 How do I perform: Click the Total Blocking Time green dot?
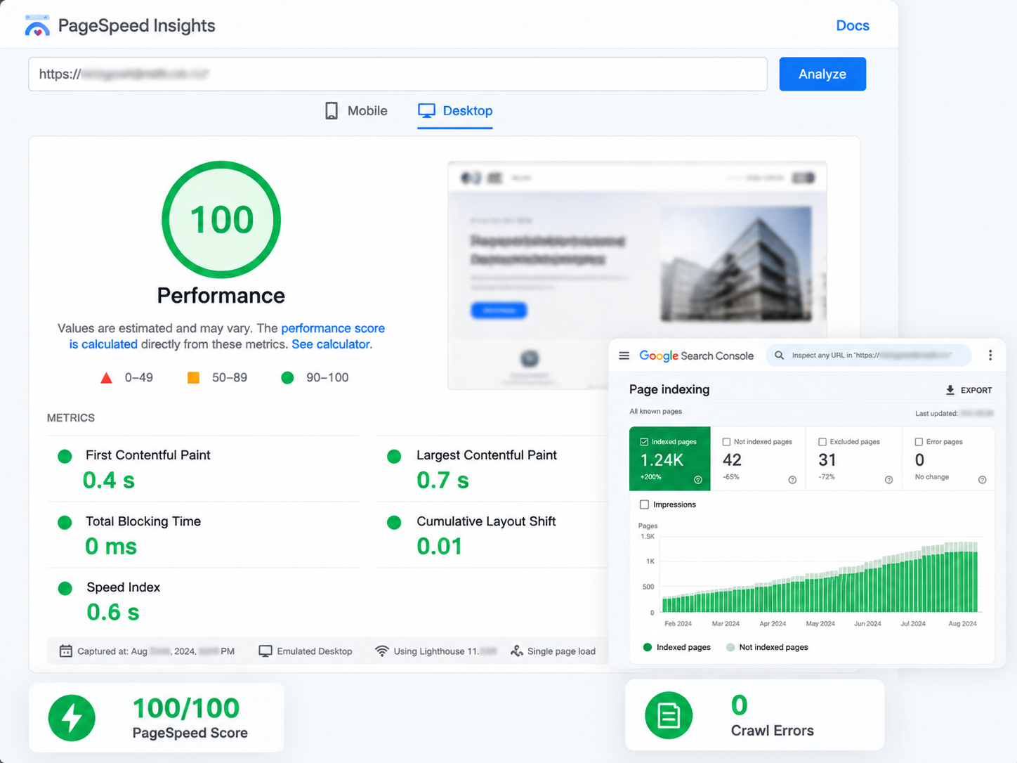pyautogui.click(x=65, y=523)
